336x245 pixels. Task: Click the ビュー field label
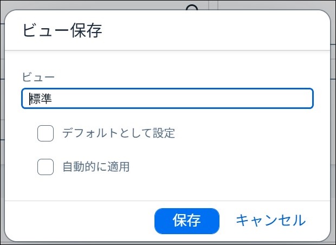coord(38,77)
